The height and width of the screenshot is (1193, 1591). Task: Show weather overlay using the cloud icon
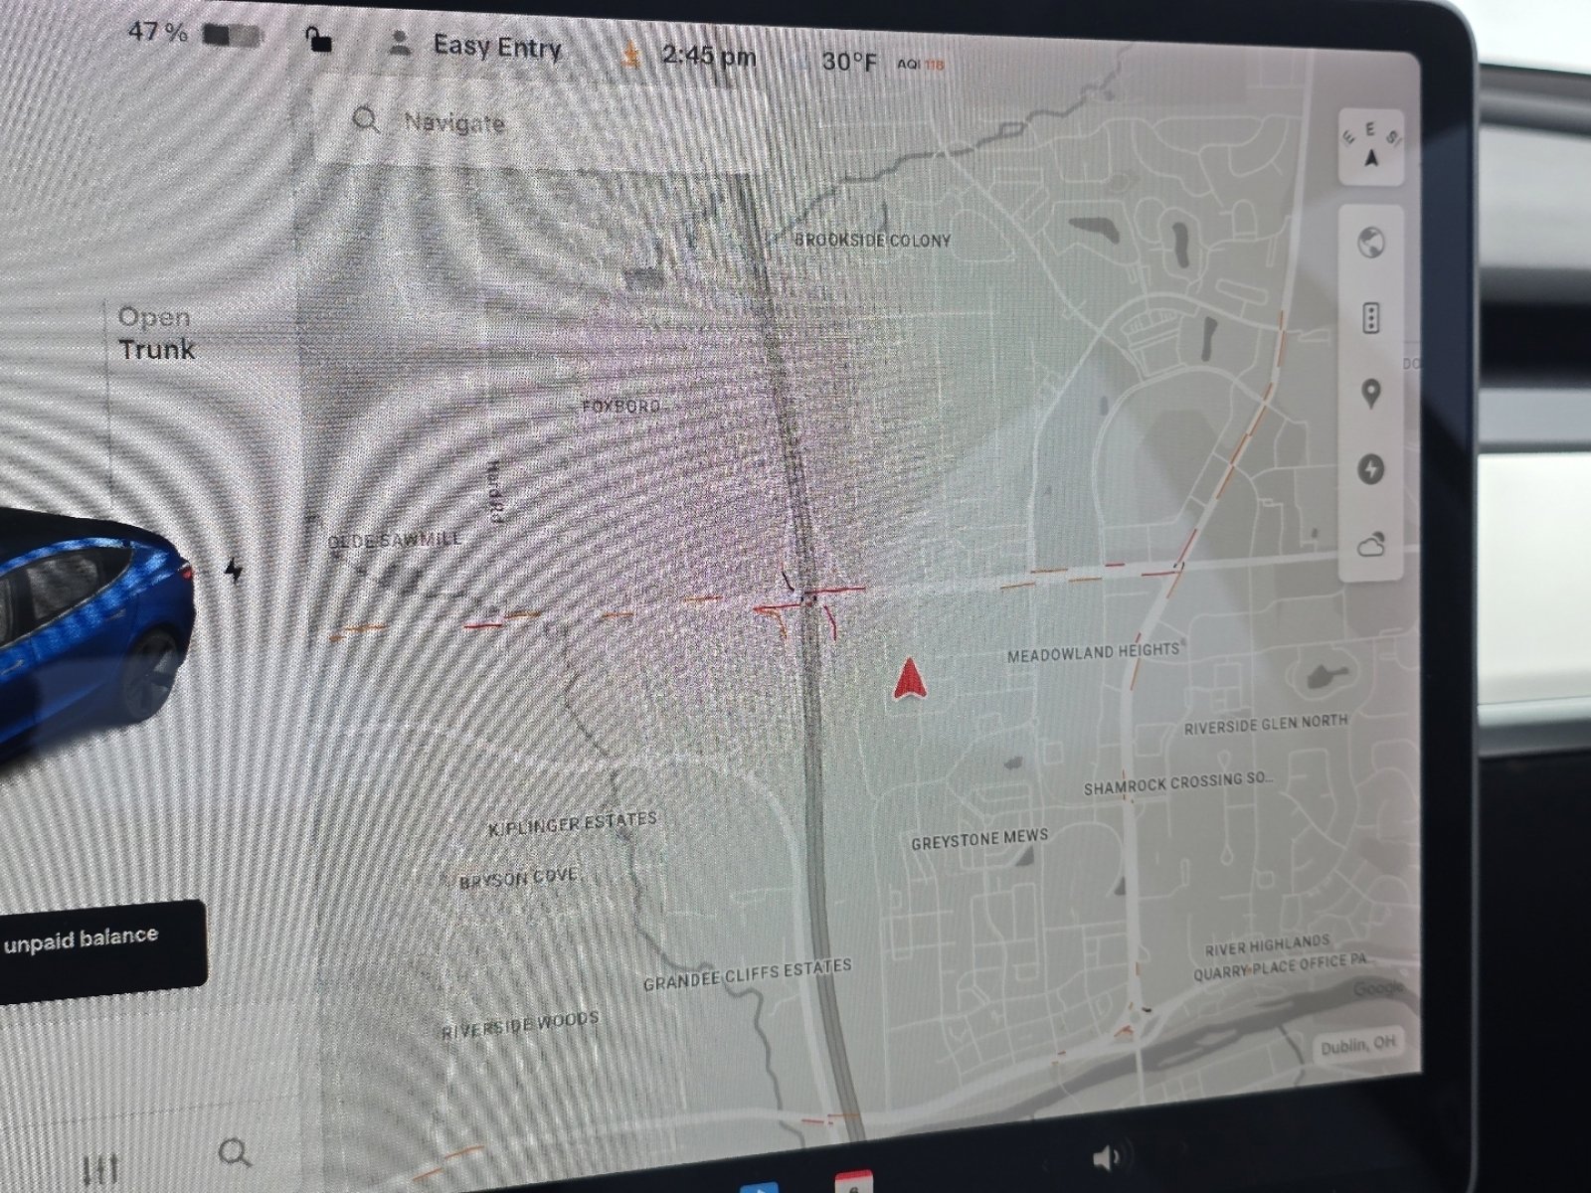click(1371, 543)
